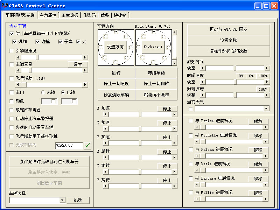280x210 pixels.
Task: Toggle the 锁定汽车电台 checkbox
Action: 12,110
